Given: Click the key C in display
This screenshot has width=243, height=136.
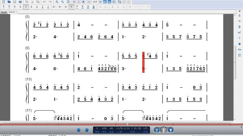Looking at the screenshot, I should click(x=97, y=128).
